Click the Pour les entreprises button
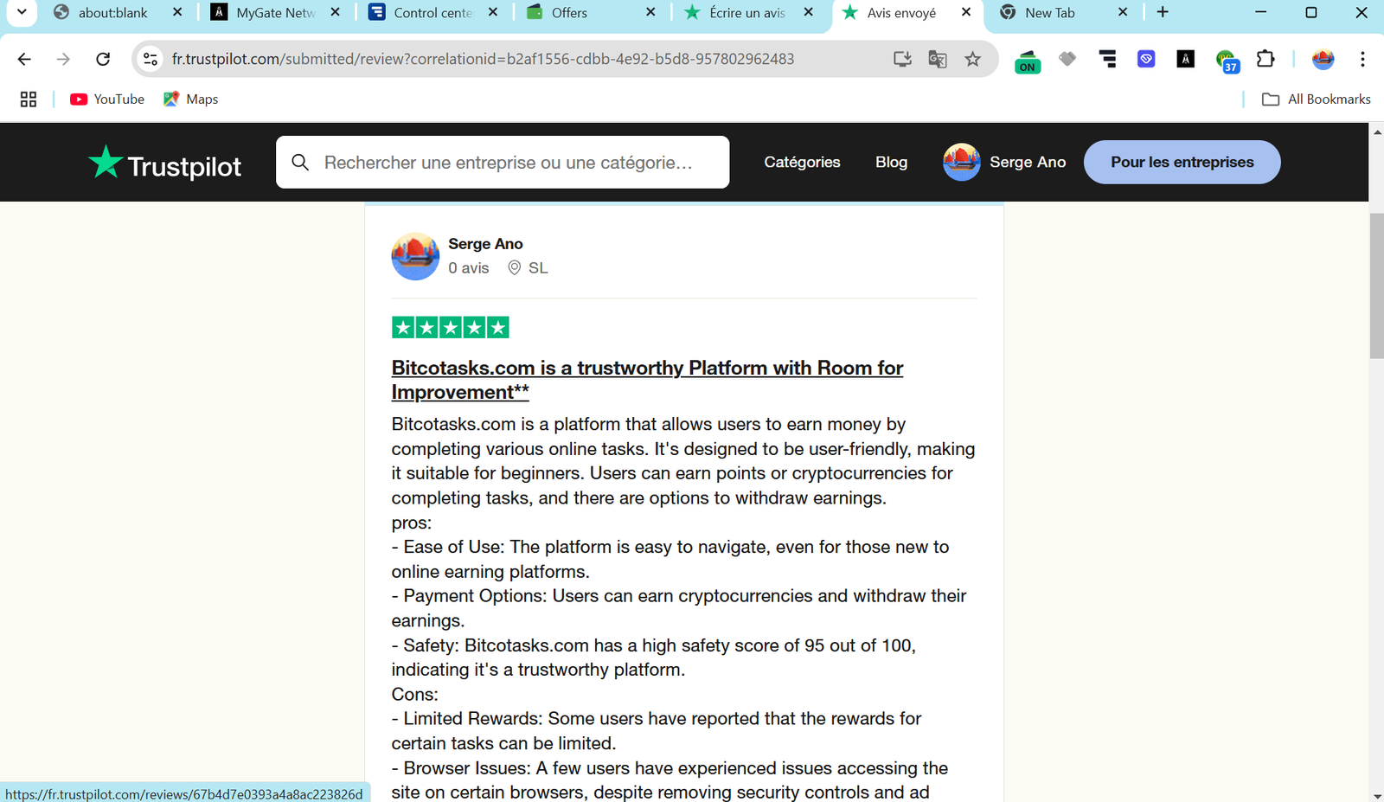Screen dimensions: 1384x802 1182,162
